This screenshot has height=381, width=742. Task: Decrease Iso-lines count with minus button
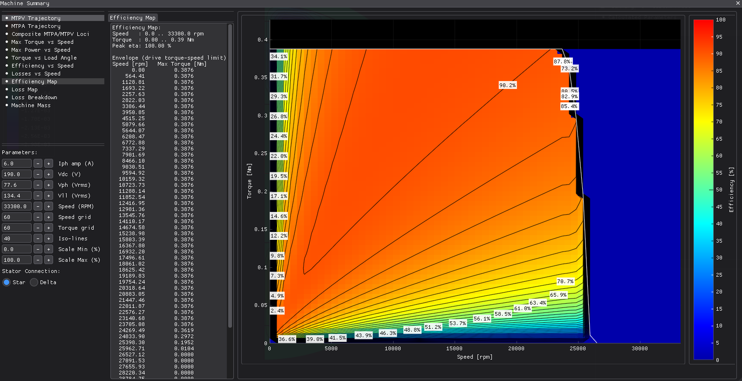pyautogui.click(x=38, y=238)
